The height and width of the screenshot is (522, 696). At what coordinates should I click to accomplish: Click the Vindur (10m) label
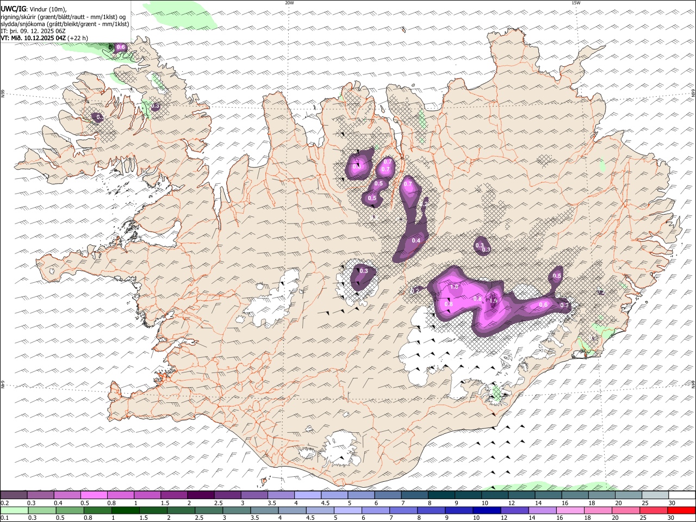pos(49,9)
